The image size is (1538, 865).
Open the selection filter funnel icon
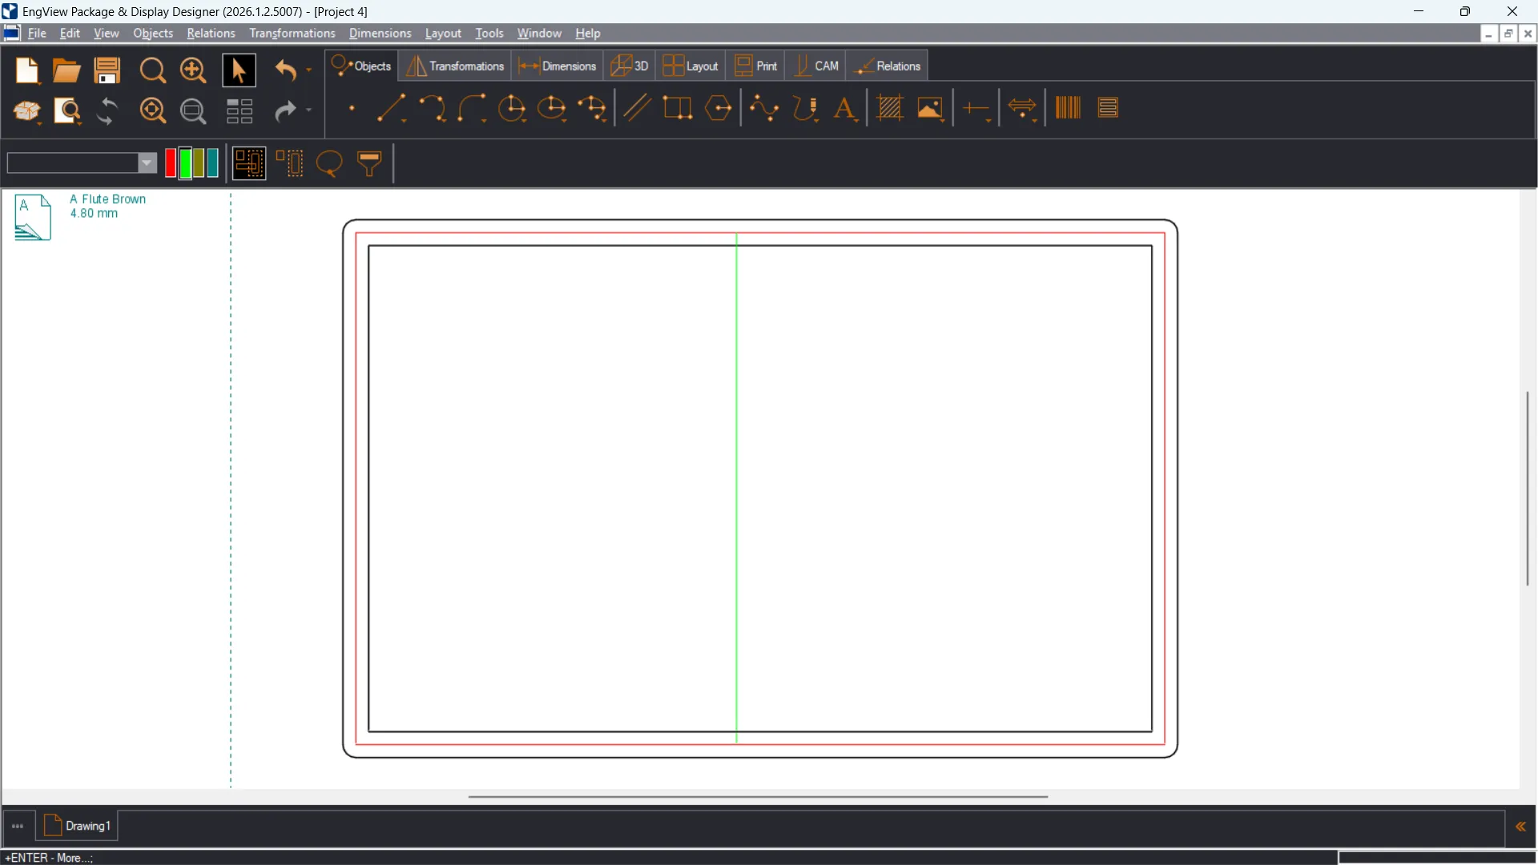369,163
